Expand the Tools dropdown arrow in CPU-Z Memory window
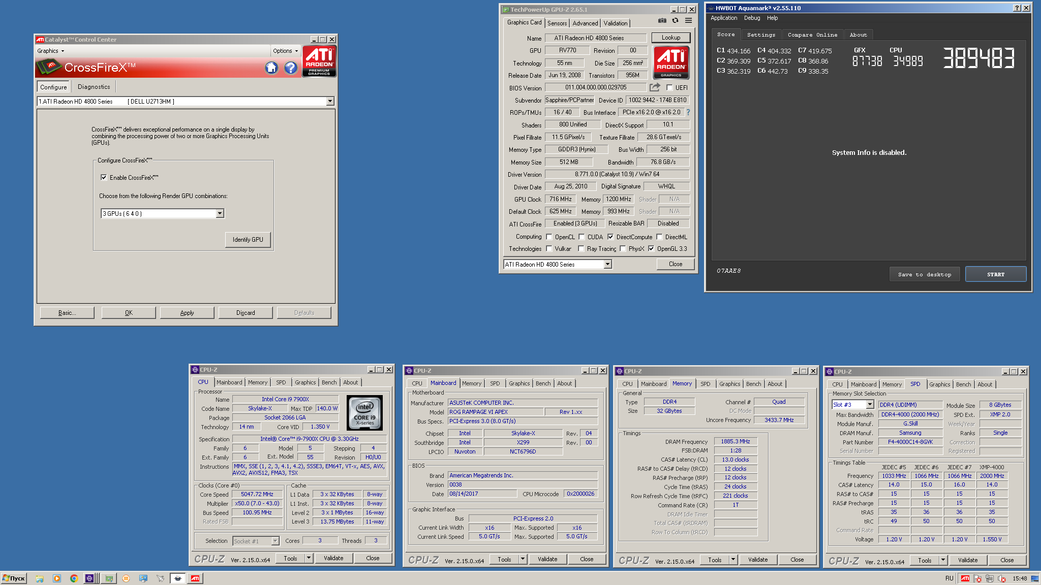This screenshot has width=1041, height=585. (733, 560)
